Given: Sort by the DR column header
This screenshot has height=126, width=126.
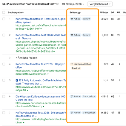Looking at the screenshot, I should (113, 12).
